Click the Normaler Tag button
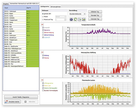 pyautogui.click(x=95, y=15)
